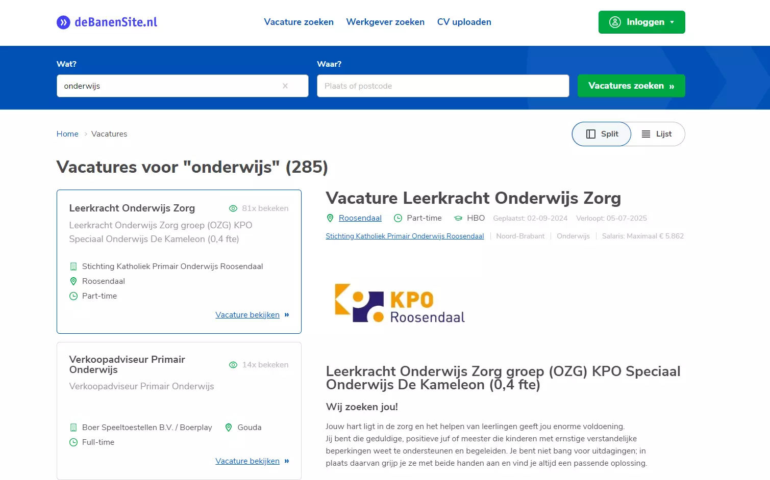The height and width of the screenshot is (480, 770).
Task: Click the split-panel icon in the Split button
Action: pyautogui.click(x=591, y=134)
